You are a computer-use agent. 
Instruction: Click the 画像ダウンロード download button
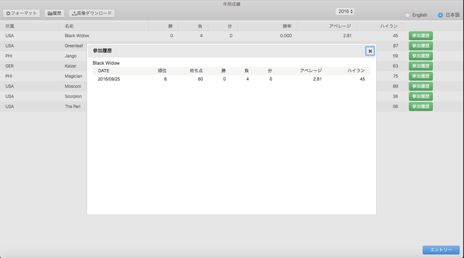[x=92, y=13]
